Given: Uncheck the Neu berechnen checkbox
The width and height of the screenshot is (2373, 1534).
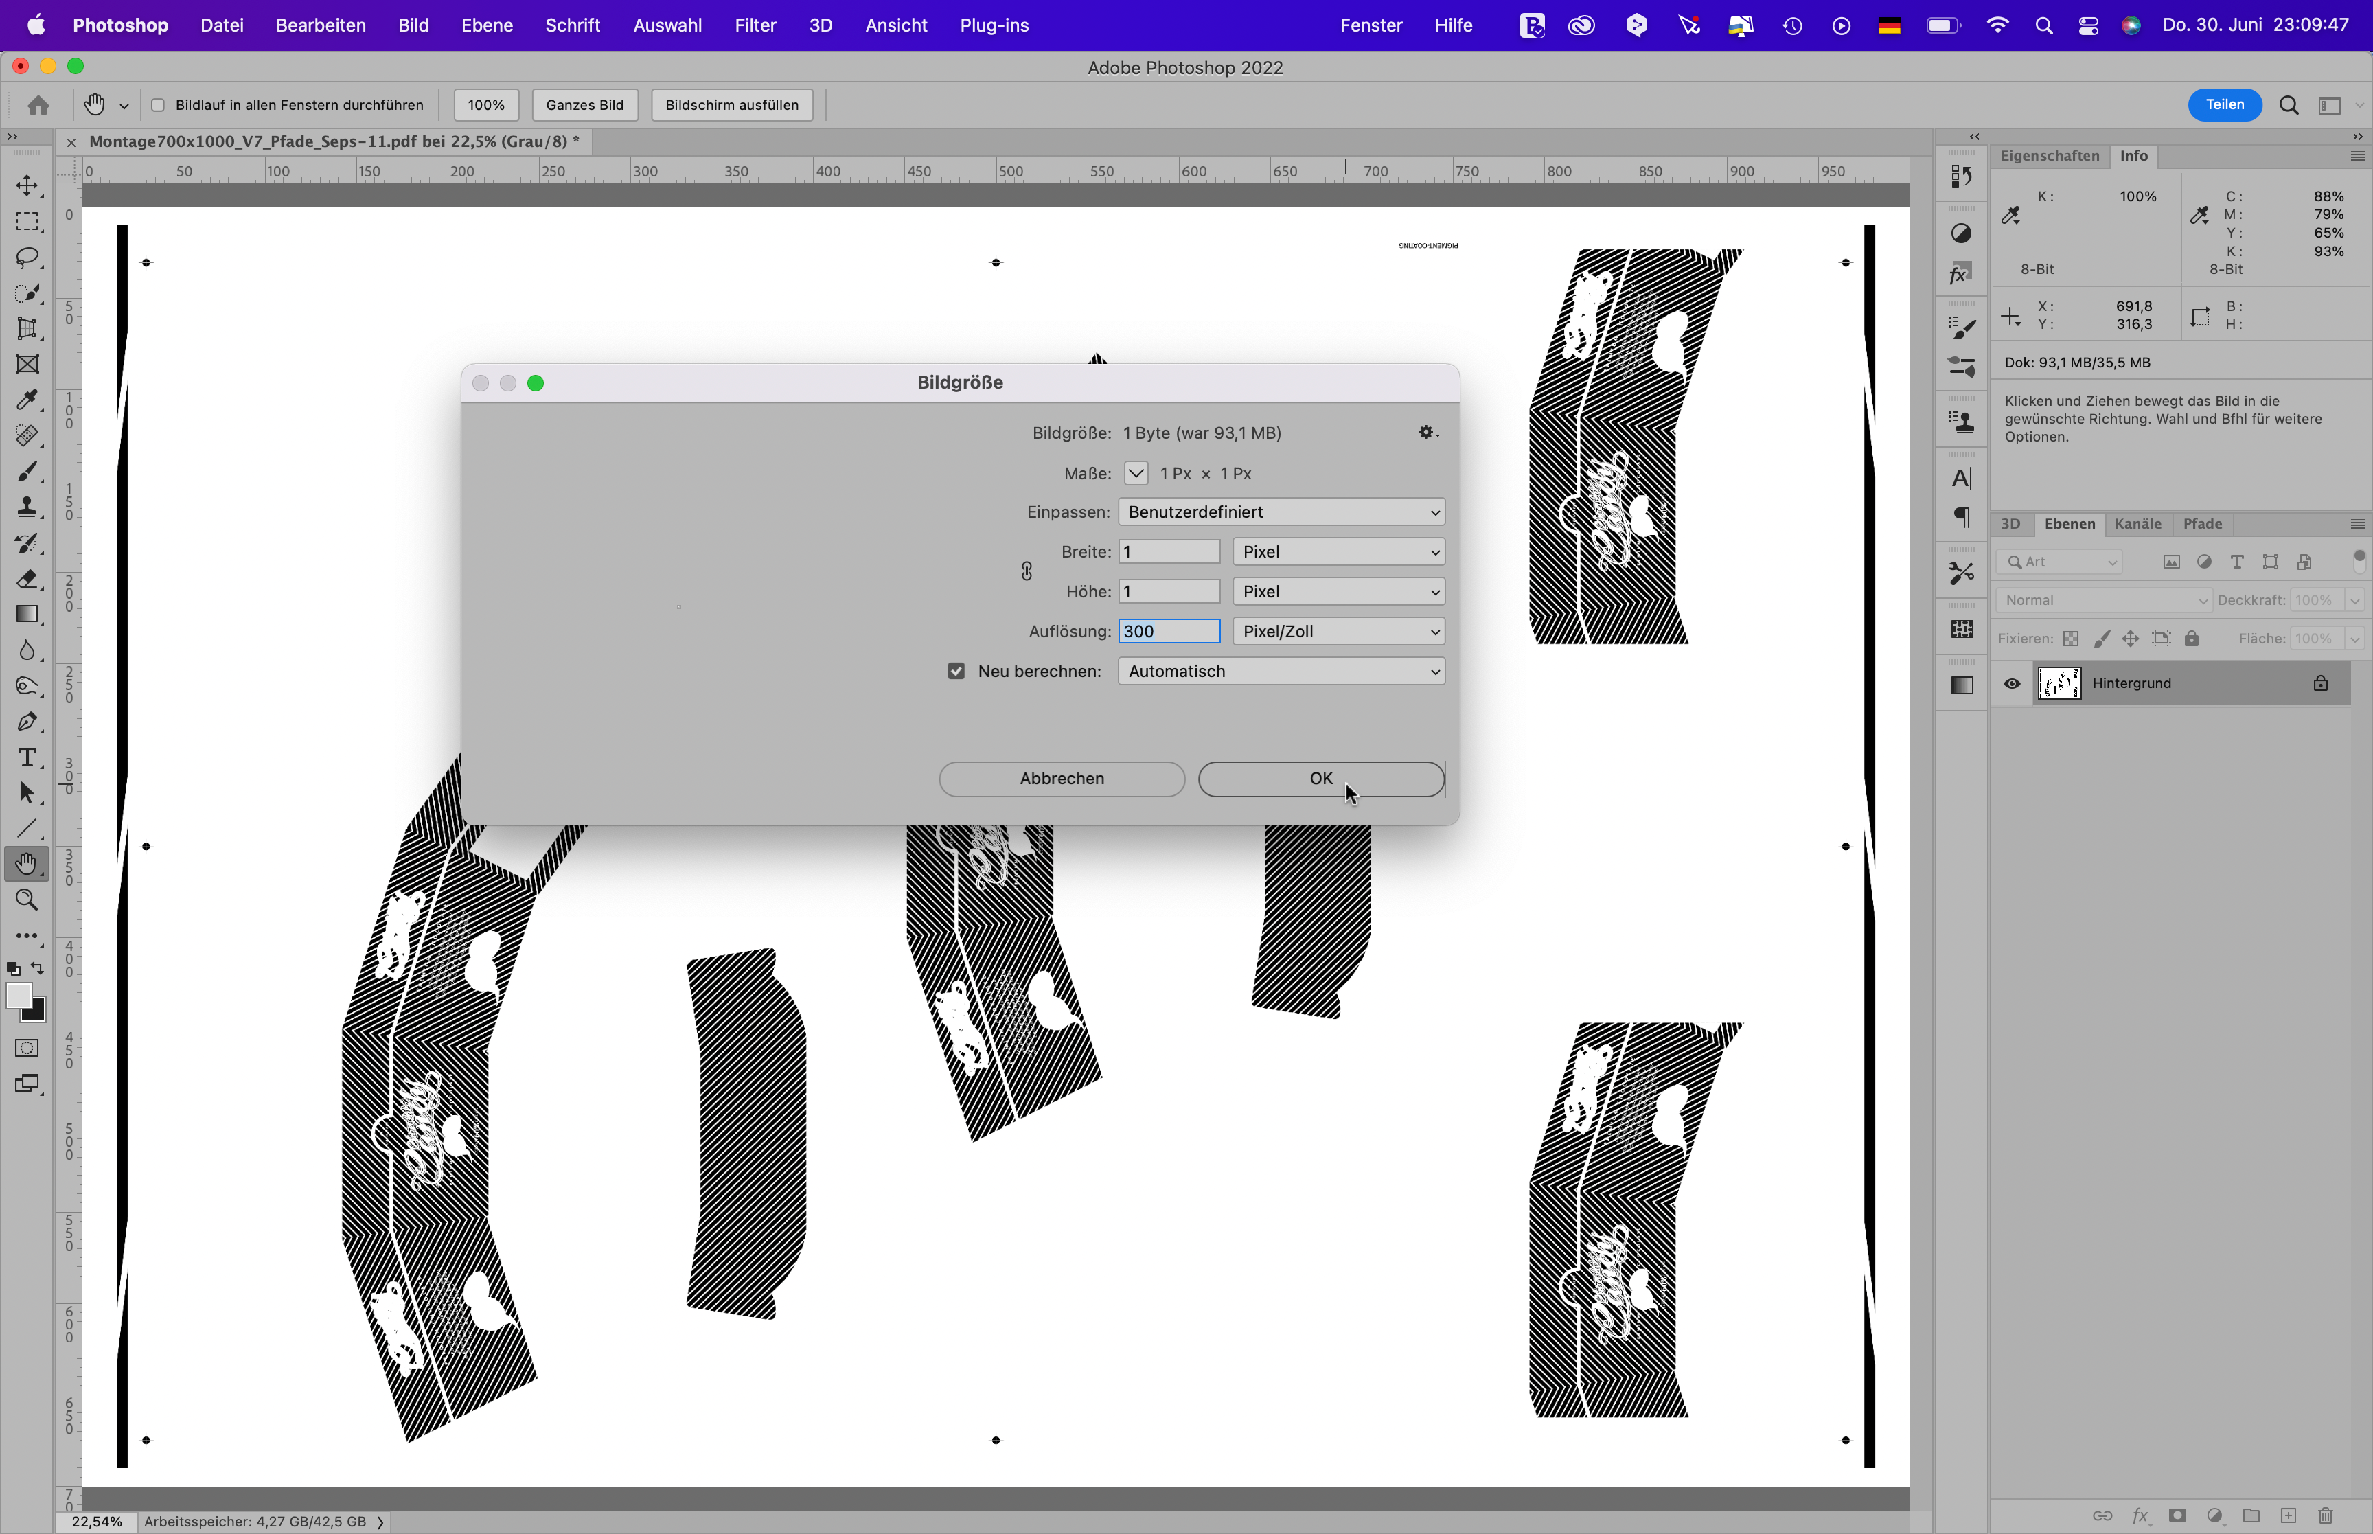Looking at the screenshot, I should pos(956,672).
